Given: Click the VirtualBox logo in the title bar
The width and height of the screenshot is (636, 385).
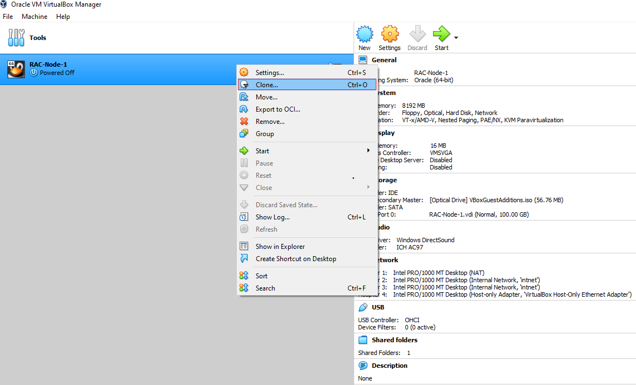Looking at the screenshot, I should tap(4, 4).
